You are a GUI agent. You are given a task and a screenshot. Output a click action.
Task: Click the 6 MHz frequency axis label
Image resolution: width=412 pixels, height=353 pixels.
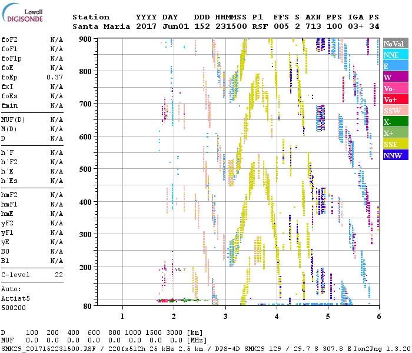click(x=379, y=317)
